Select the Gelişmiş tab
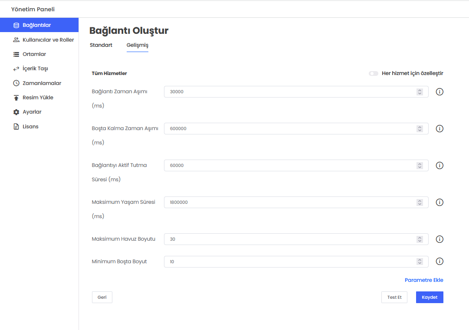This screenshot has width=469, height=330. pos(138,45)
